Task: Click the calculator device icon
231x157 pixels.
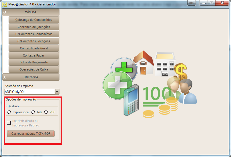Action: (x=131, y=100)
